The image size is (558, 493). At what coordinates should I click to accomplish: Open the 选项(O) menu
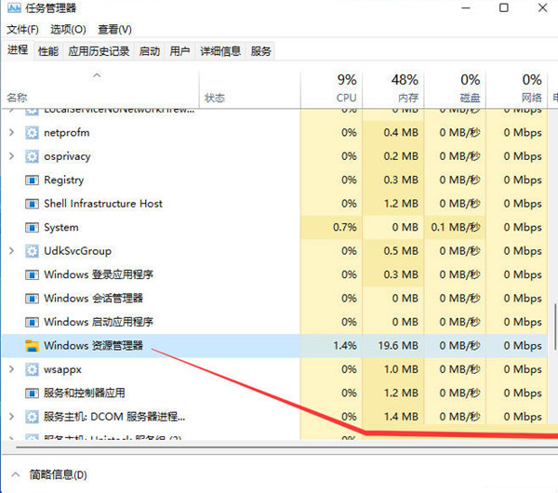pyautogui.click(x=66, y=30)
